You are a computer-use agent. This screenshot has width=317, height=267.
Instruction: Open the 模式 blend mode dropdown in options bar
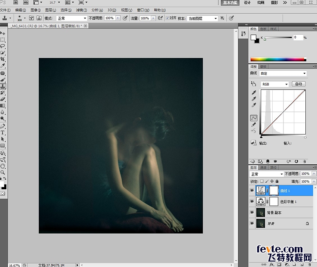coord(72,18)
